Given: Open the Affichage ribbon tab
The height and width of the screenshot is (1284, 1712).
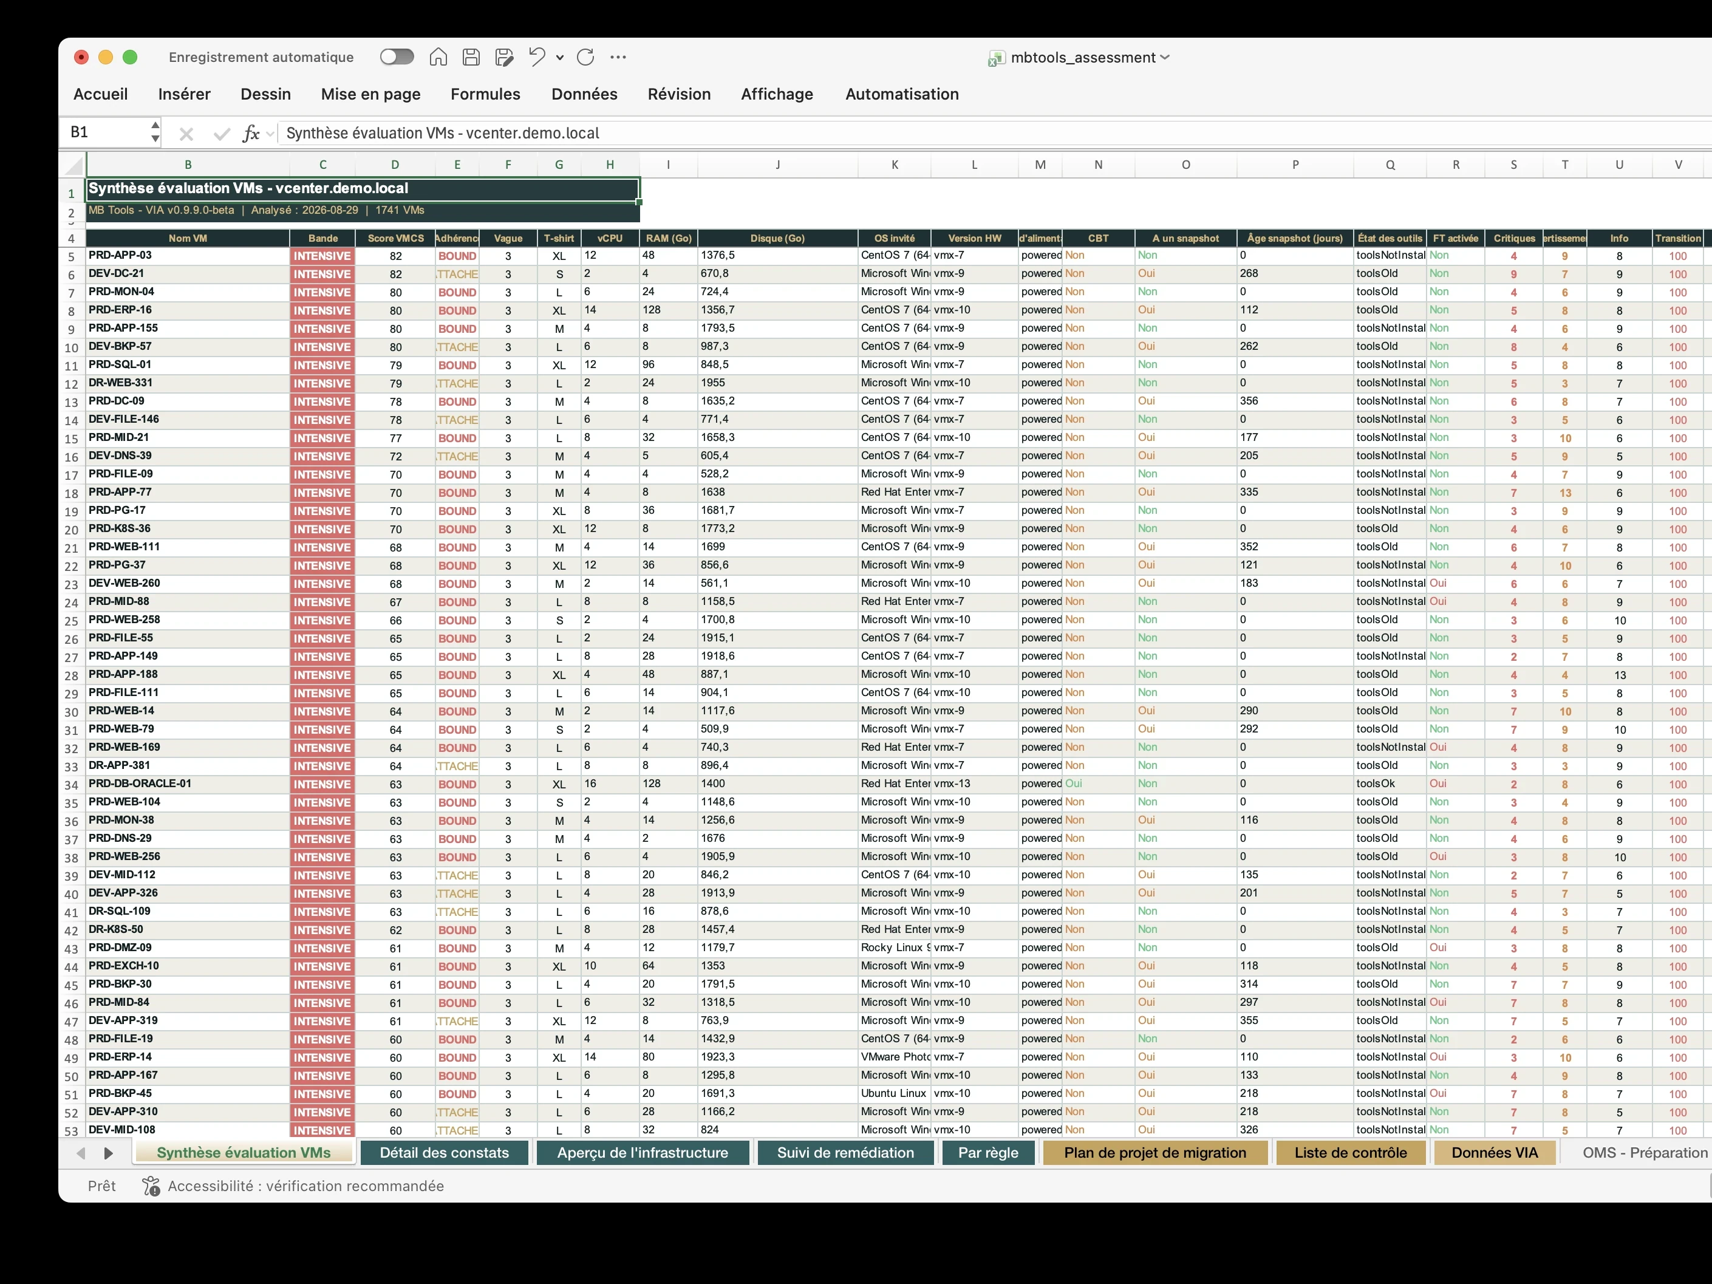Looking at the screenshot, I should coord(777,94).
